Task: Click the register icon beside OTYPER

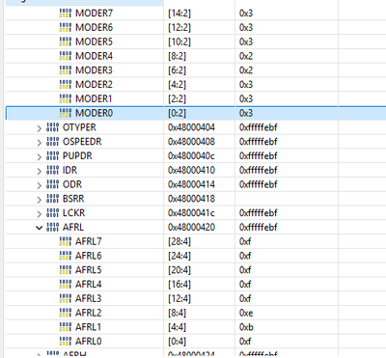Action: click(x=53, y=127)
